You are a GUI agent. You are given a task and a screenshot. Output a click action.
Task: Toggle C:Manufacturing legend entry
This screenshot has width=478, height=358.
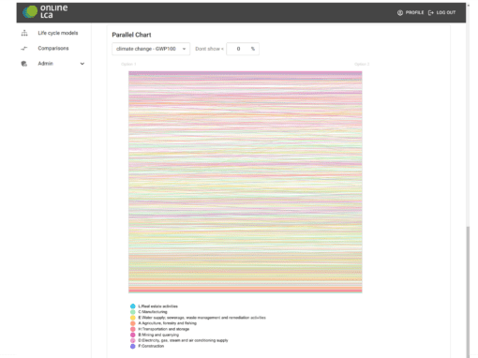(153, 312)
